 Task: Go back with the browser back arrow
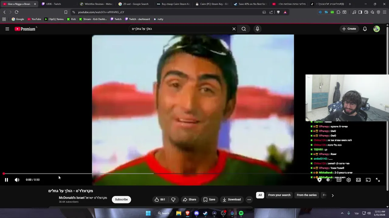4,12
